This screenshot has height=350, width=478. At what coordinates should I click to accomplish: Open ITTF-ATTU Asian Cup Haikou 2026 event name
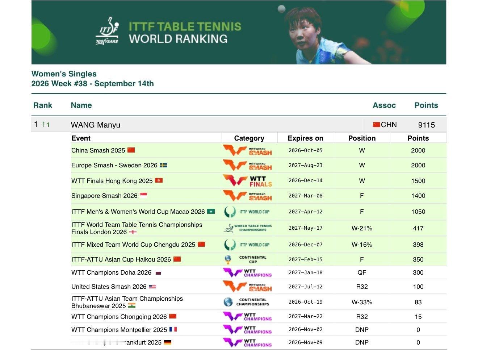pos(121,259)
